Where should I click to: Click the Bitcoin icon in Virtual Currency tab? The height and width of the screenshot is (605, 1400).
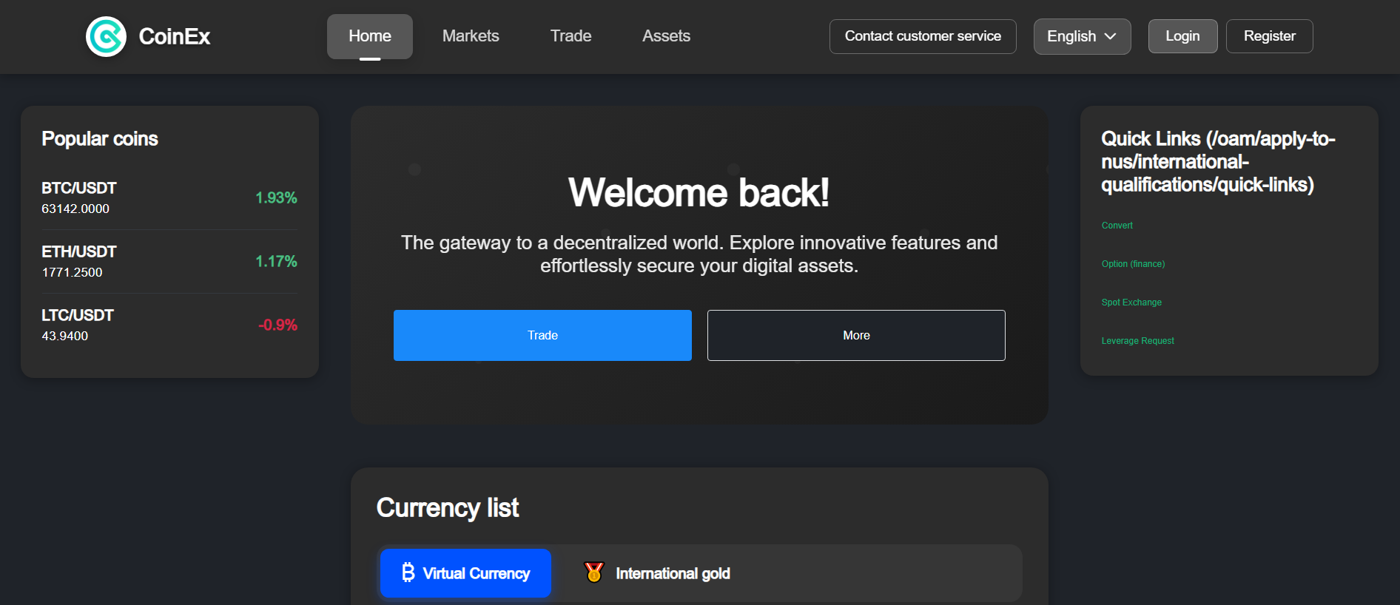point(408,572)
